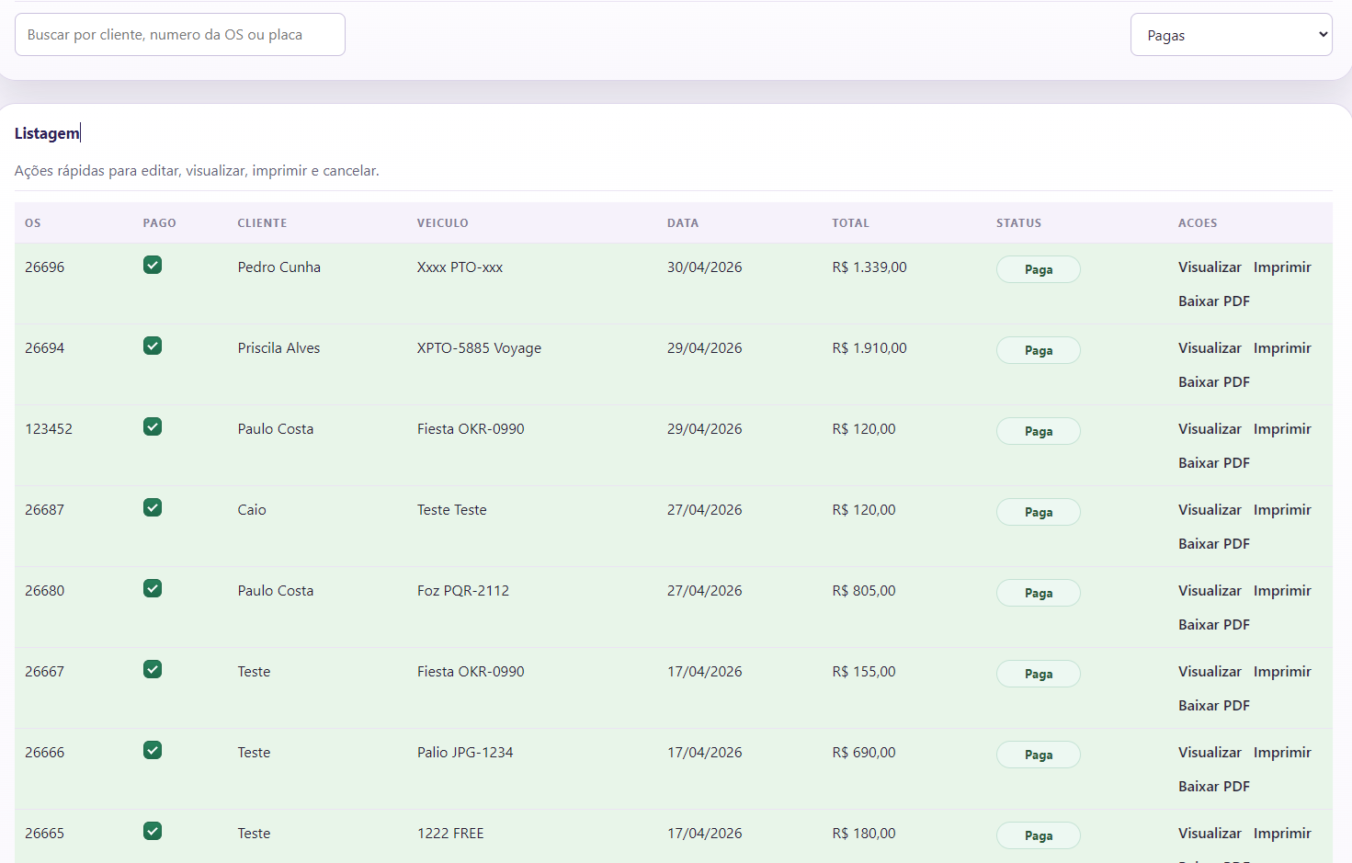Toggle paid checkbox for OS 26687
This screenshot has height=863, width=1352.
153,508
